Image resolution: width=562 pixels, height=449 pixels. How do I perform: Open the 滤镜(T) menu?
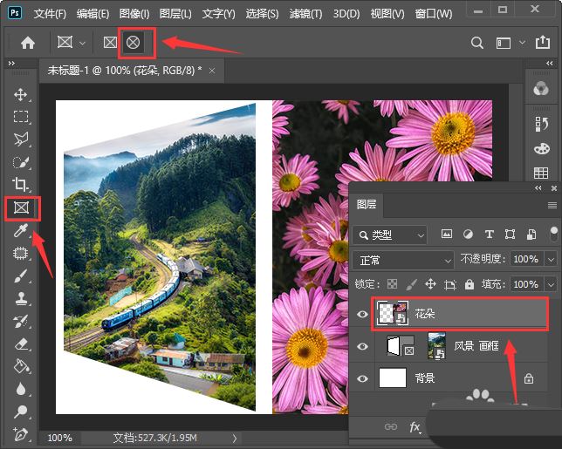(x=305, y=14)
